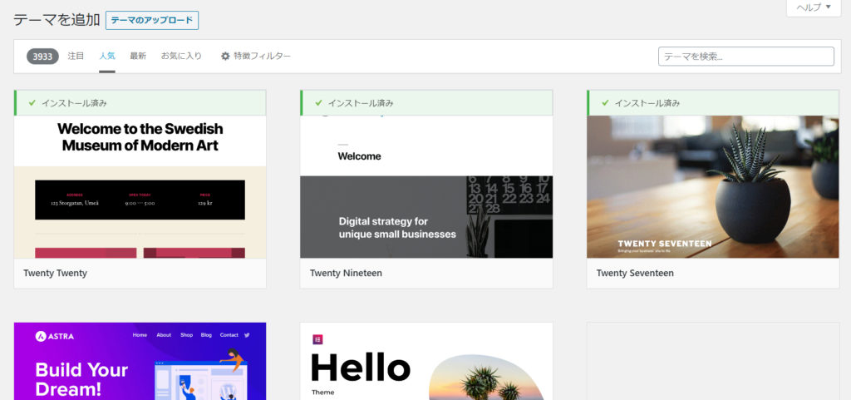Image resolution: width=851 pixels, height=400 pixels.
Task: Click the Elementor logo icon on Hello theme
Action: click(317, 340)
